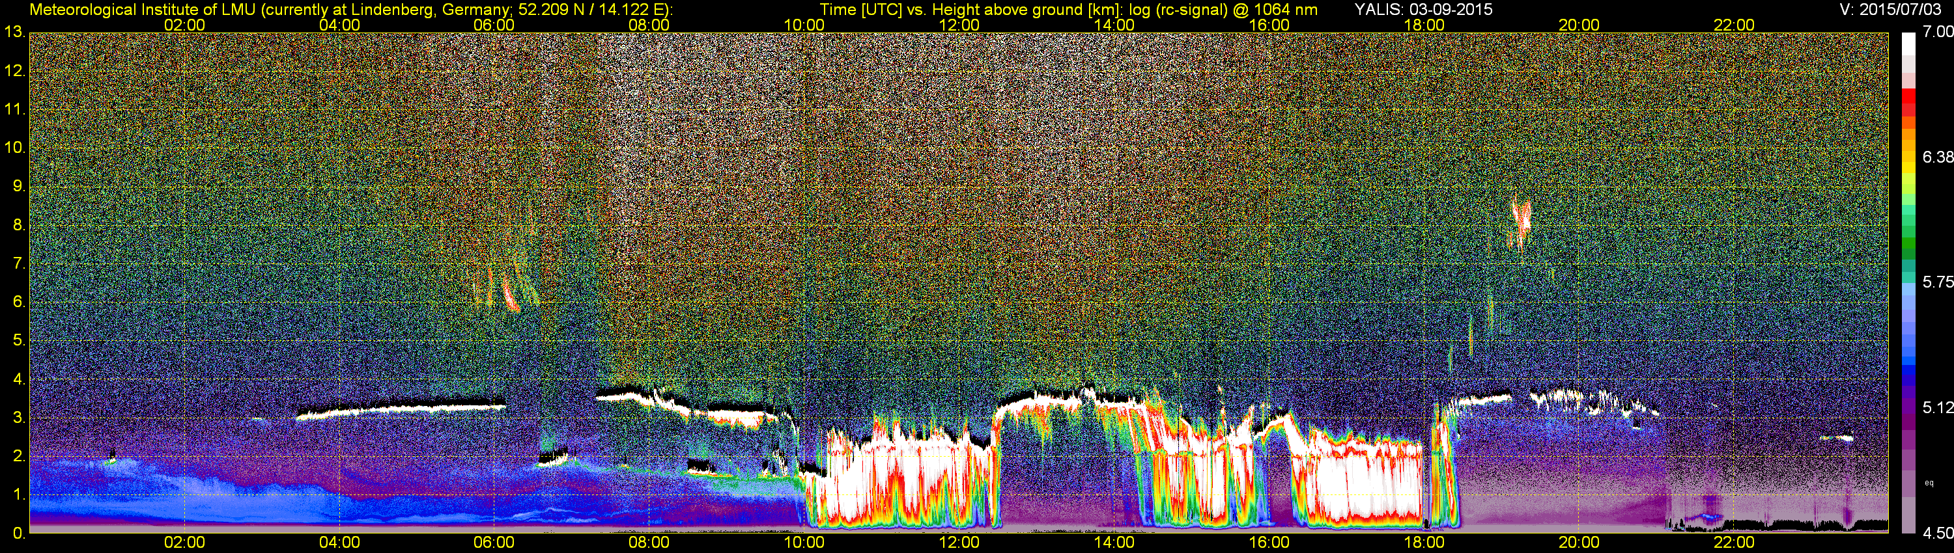Click the 02:00 label on the top axis

click(x=184, y=25)
